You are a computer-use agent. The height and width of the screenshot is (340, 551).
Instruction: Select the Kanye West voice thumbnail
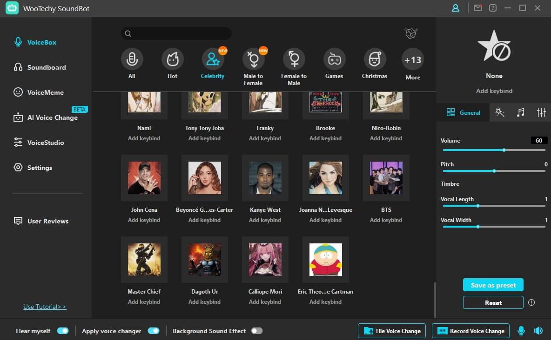265,178
